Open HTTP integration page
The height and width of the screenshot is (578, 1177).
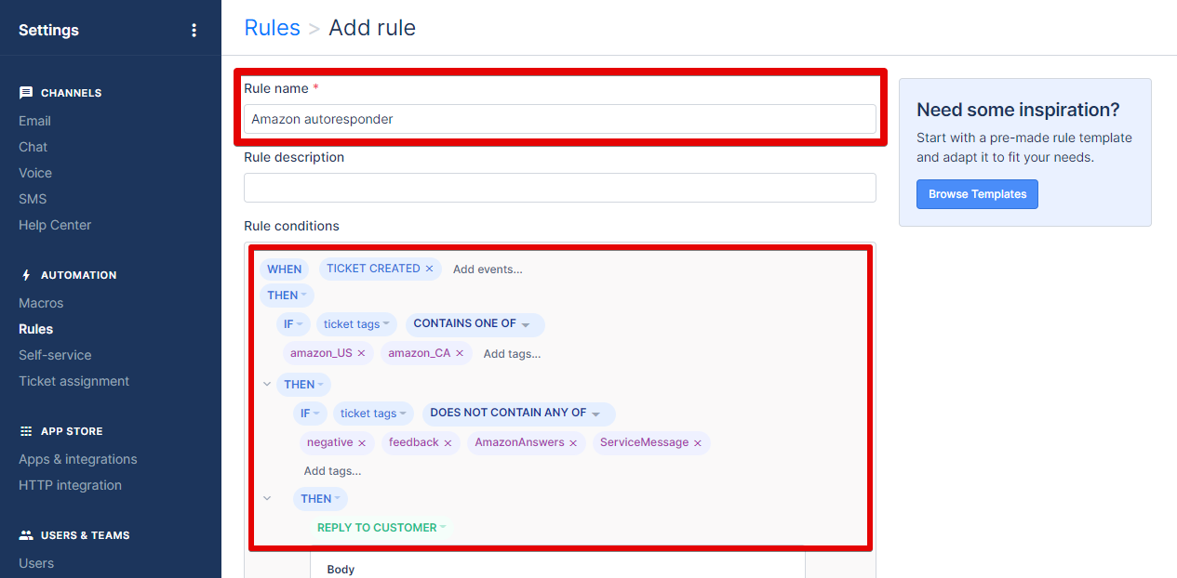[x=70, y=485]
